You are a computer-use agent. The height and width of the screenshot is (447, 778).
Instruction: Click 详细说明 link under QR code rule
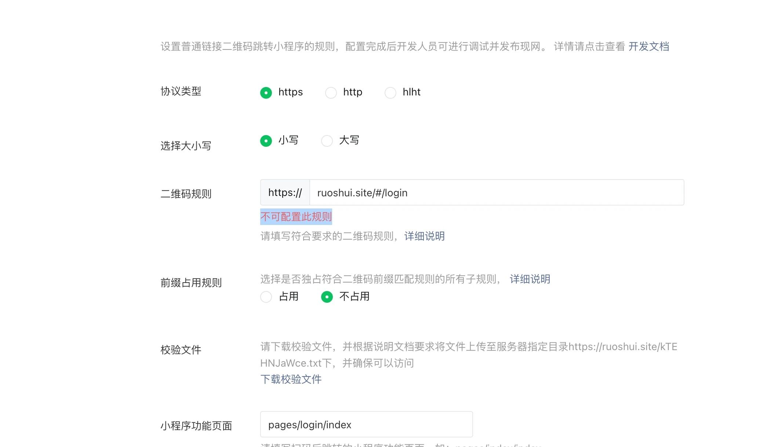click(424, 236)
